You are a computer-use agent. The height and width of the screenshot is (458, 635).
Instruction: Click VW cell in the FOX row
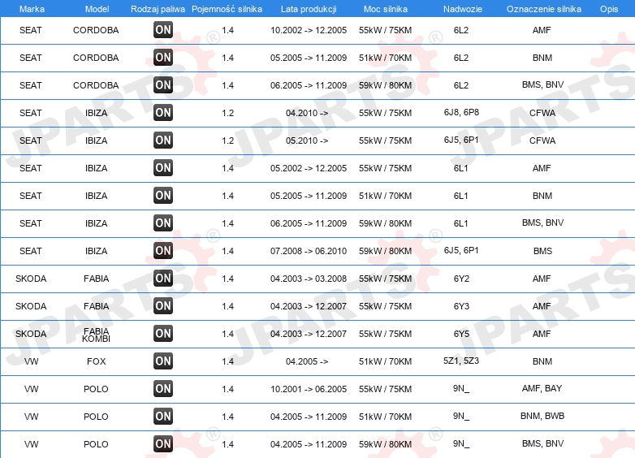[31, 361]
